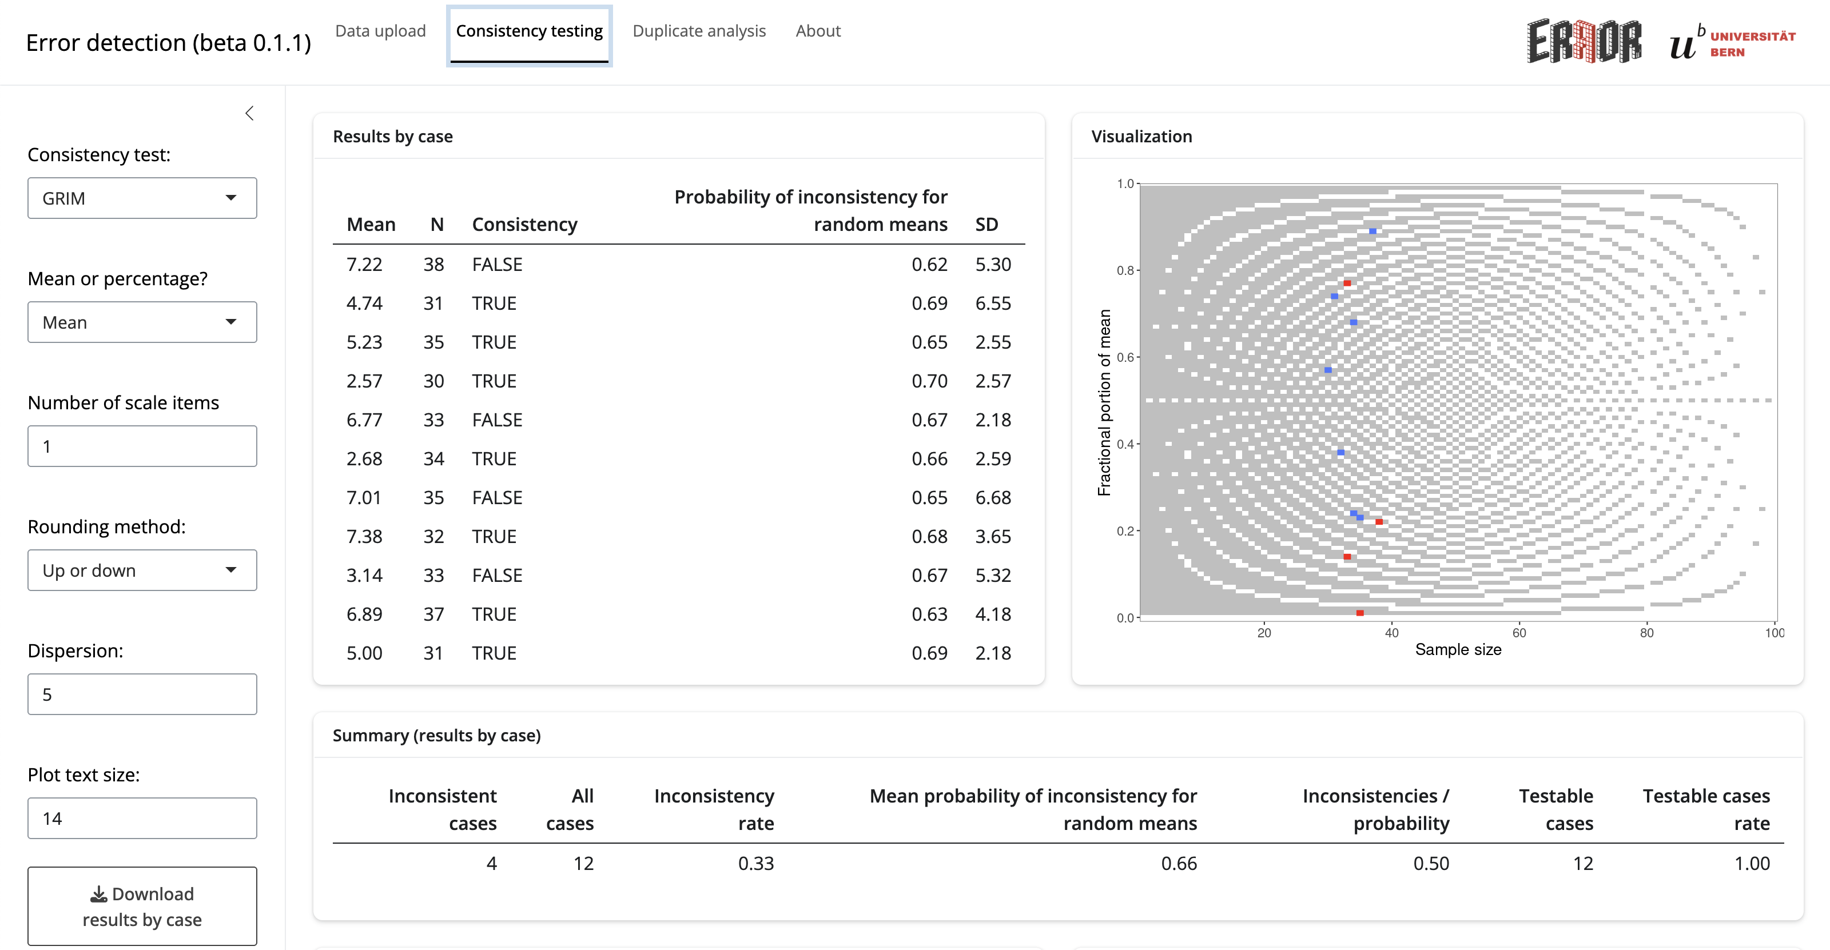The width and height of the screenshot is (1830, 950).
Task: Click the Mean column header
Action: tap(371, 225)
